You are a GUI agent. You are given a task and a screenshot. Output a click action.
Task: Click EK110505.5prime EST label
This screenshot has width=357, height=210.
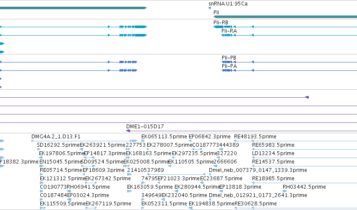(x=191, y=162)
